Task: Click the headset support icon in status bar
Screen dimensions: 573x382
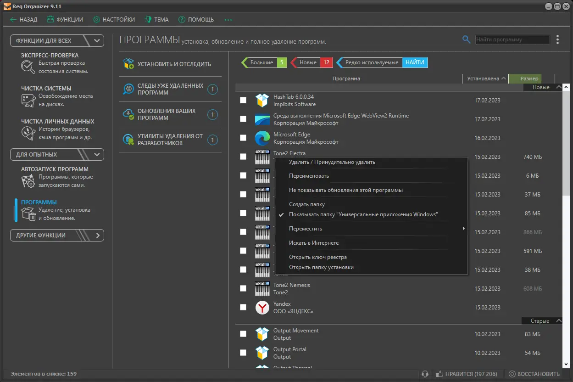Action: click(x=425, y=374)
